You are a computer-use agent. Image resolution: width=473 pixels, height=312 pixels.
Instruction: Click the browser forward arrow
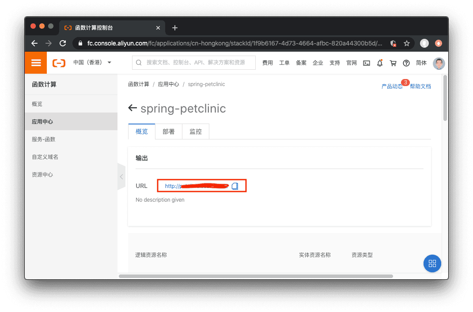(x=49, y=43)
